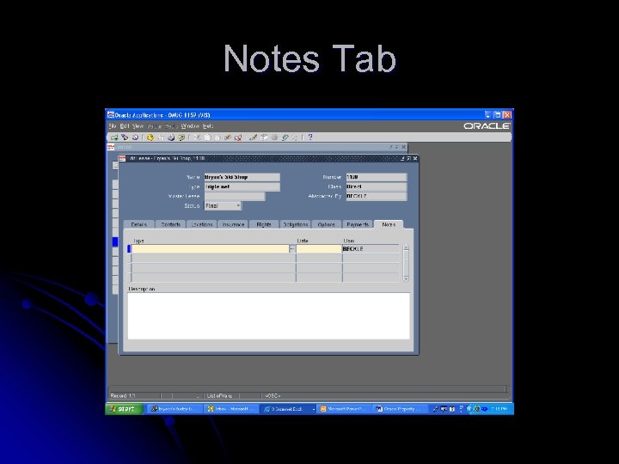Click the Find flashlight toolbar icon
619x464 pixels.
pyautogui.click(x=126, y=137)
